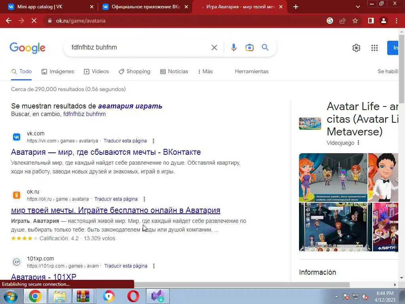405x304 pixels.
Task: Start voice search with microphone icon
Action: [x=233, y=47]
